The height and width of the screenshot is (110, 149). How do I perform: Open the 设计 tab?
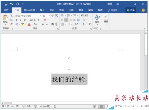tap(52, 10)
